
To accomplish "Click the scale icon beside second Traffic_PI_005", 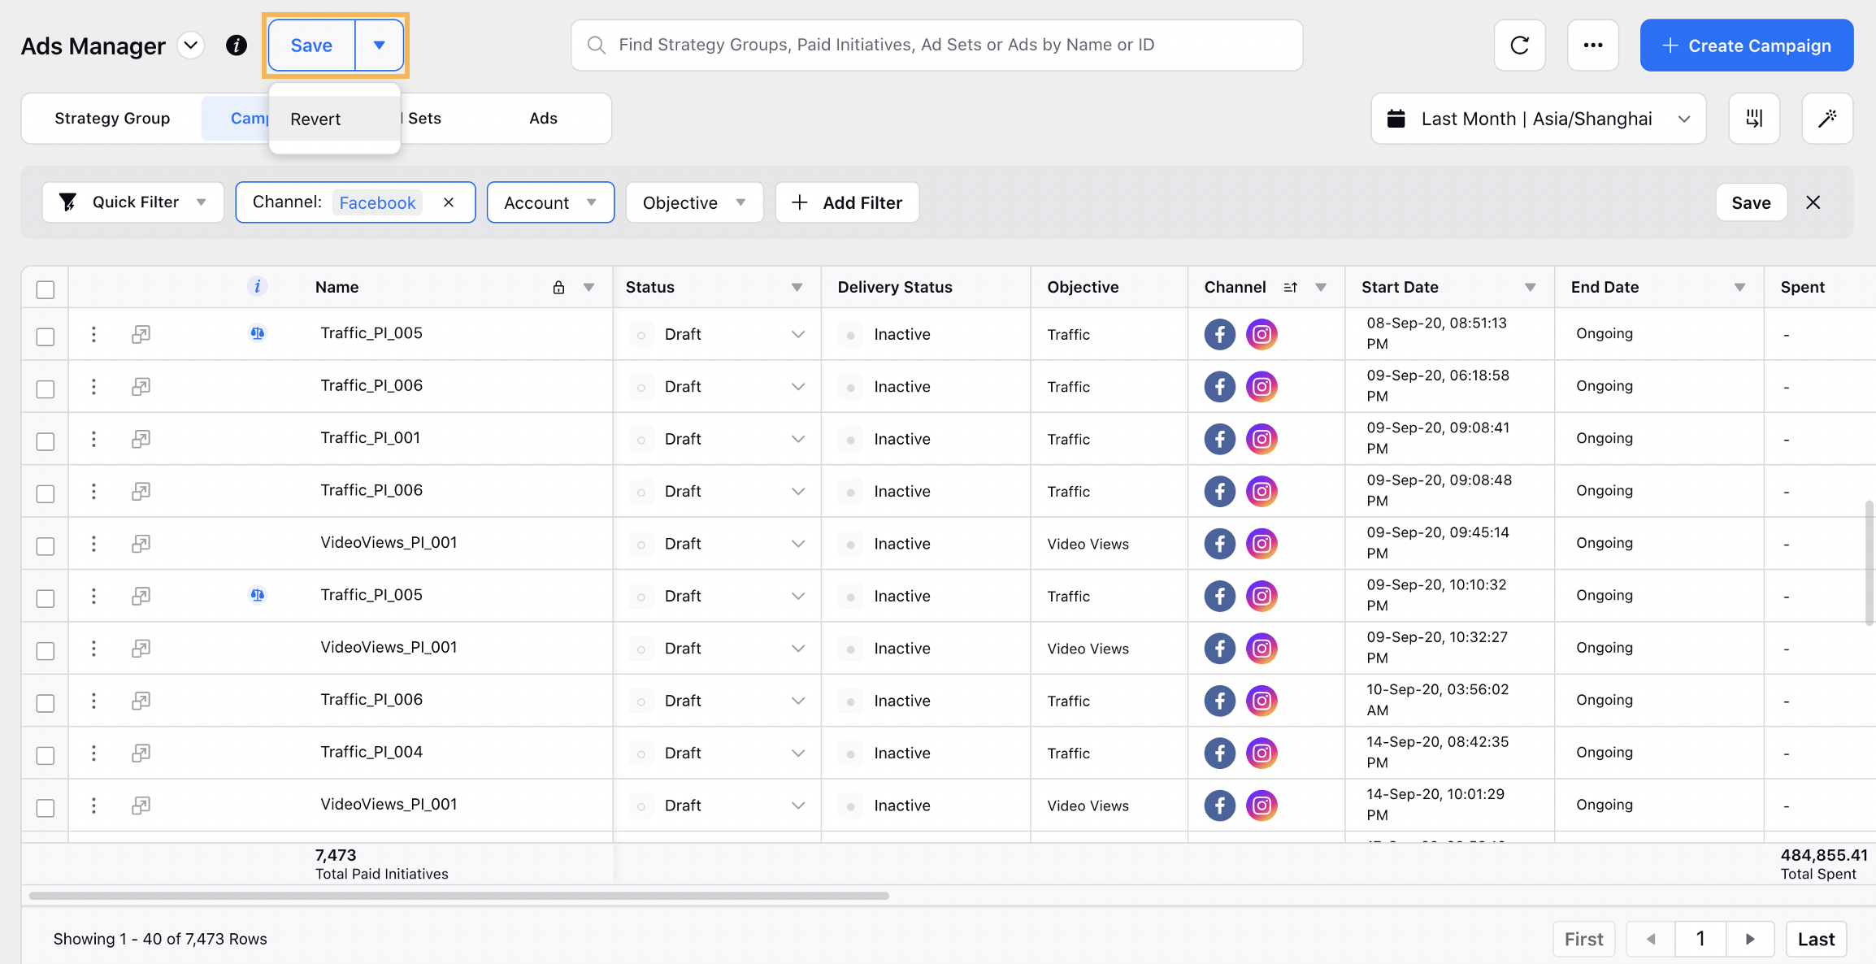I will pyautogui.click(x=257, y=595).
